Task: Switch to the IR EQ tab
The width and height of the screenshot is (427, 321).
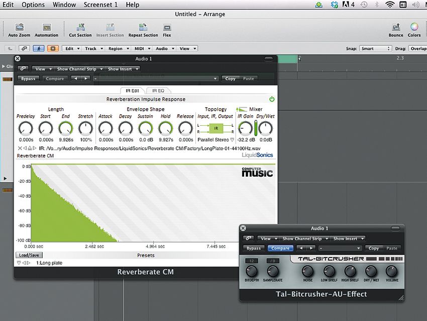Action: (x=159, y=91)
